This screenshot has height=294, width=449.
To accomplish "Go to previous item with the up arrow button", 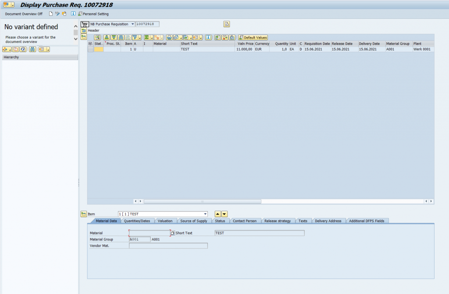I will click(217, 214).
